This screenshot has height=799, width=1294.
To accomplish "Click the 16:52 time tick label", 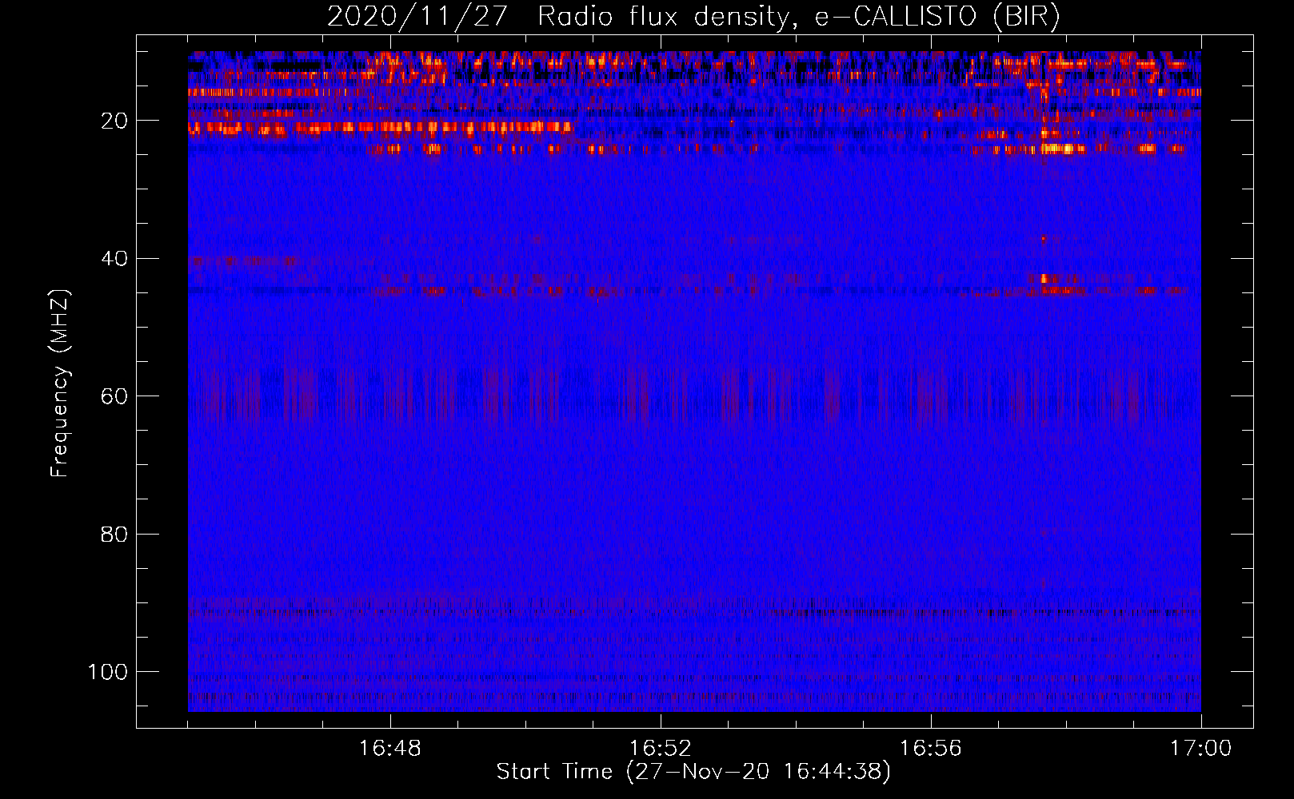I will tap(661, 749).
